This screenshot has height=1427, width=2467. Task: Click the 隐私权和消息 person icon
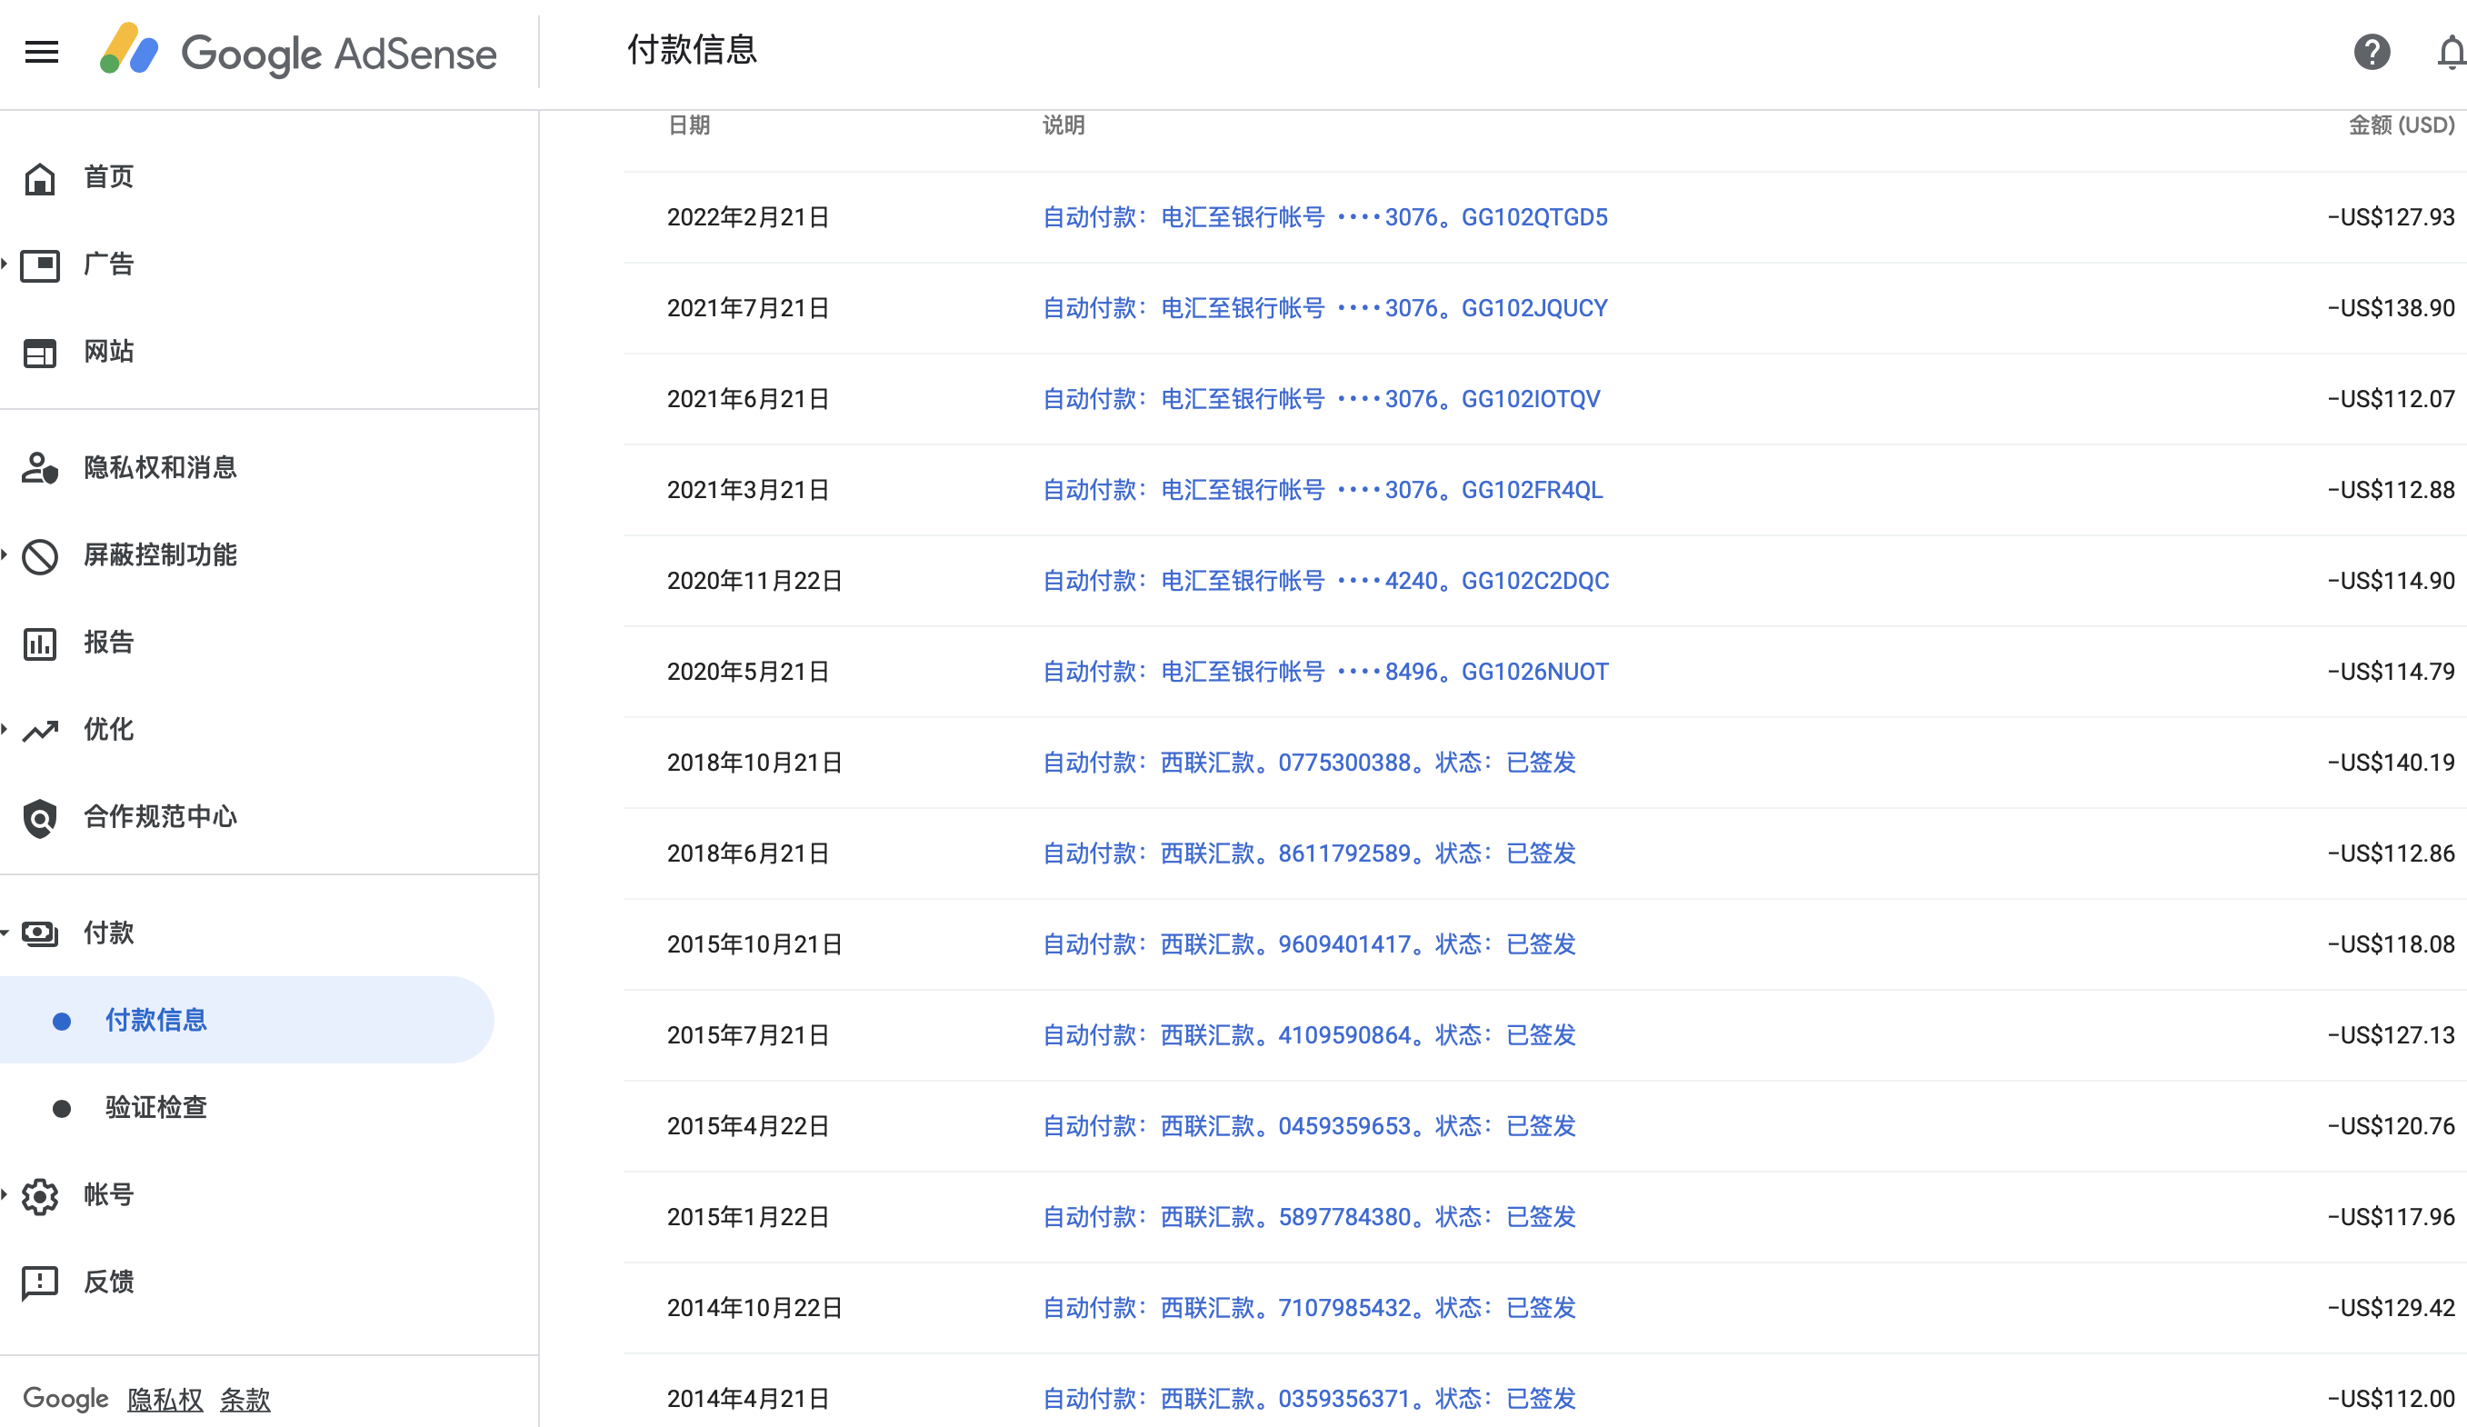click(x=40, y=468)
